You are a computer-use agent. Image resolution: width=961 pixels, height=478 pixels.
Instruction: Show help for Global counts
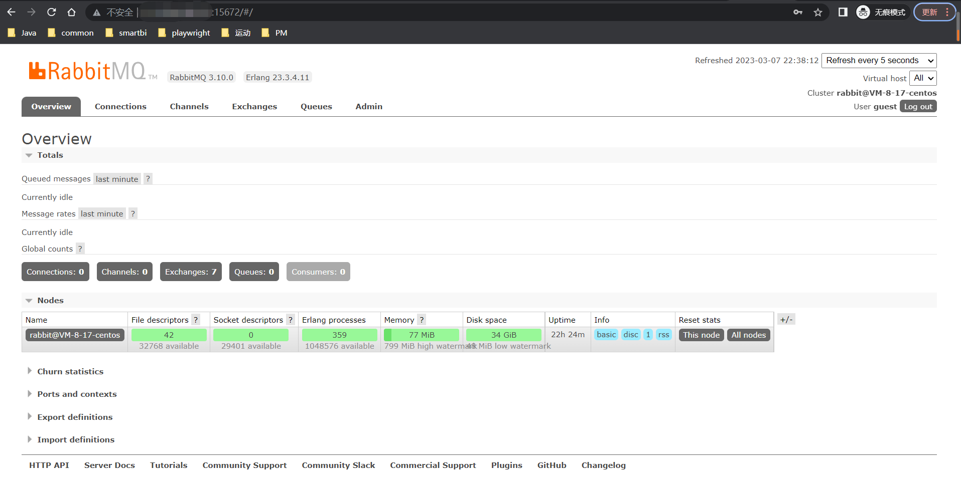coord(80,249)
